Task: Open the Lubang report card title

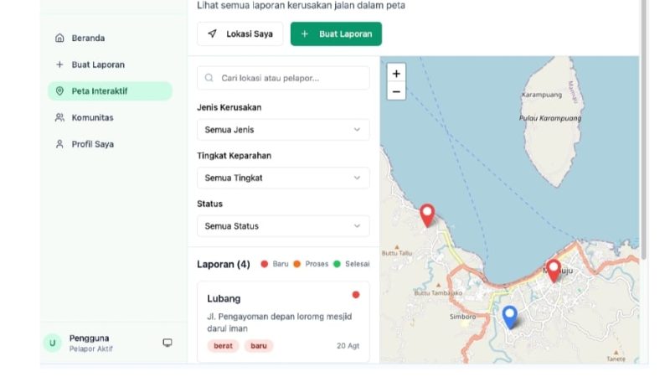Action: click(224, 299)
